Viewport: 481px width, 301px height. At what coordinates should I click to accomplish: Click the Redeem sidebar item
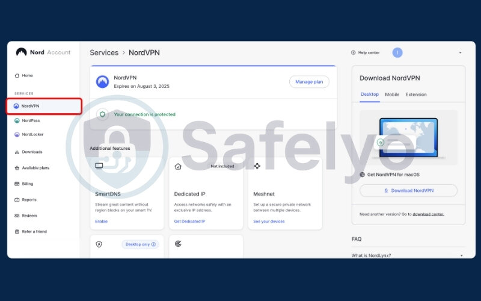(29, 216)
